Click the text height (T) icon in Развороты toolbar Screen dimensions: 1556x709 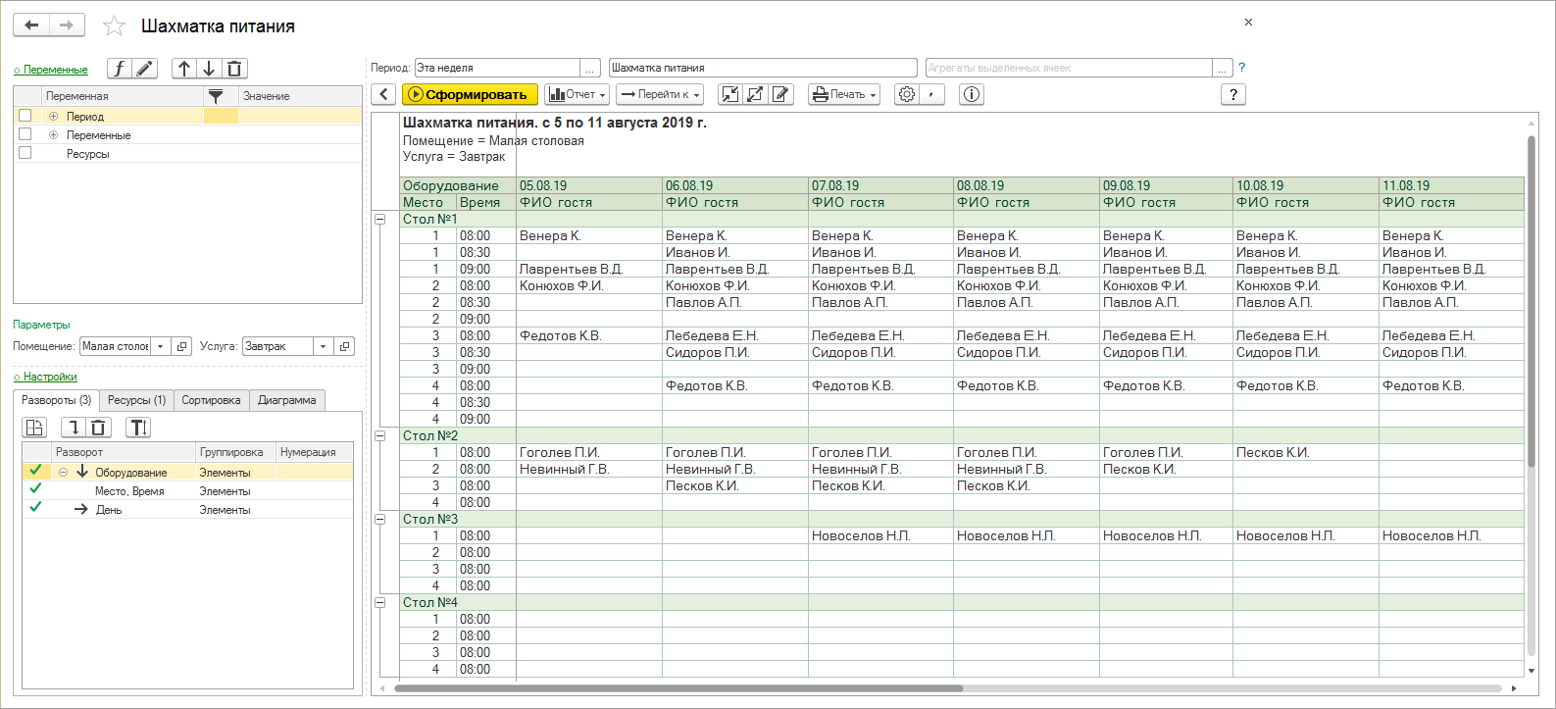pos(138,428)
